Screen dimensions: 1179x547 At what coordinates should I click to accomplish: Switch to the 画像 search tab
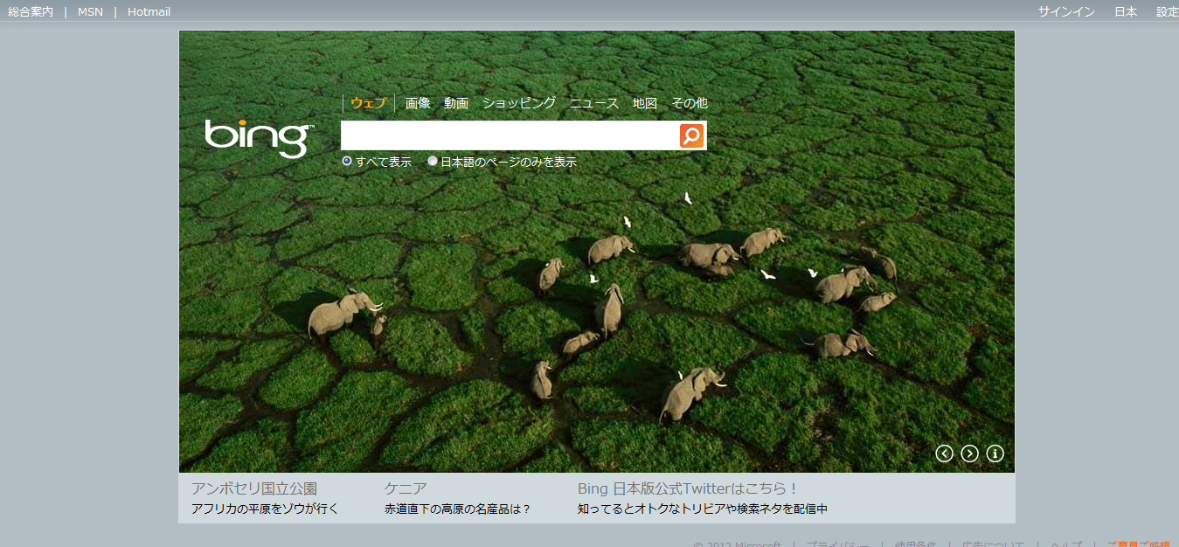[x=418, y=103]
